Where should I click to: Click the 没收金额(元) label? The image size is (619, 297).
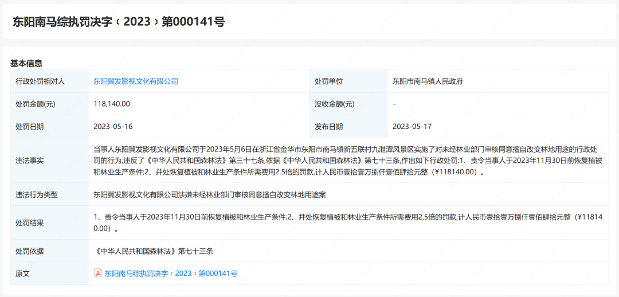tap(334, 104)
